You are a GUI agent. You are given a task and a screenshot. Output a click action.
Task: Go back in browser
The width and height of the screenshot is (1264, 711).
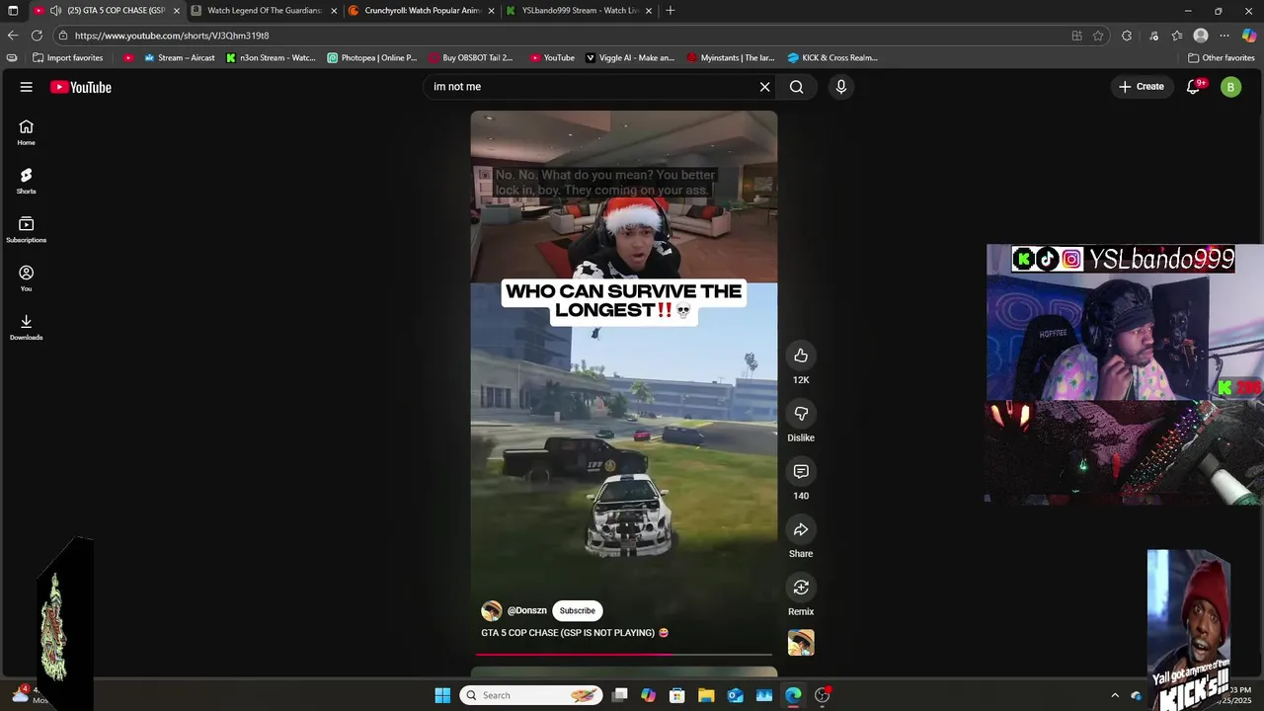pyautogui.click(x=13, y=36)
